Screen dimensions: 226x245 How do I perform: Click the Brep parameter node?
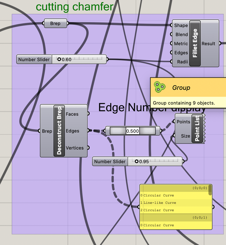pyautogui.click(x=56, y=23)
